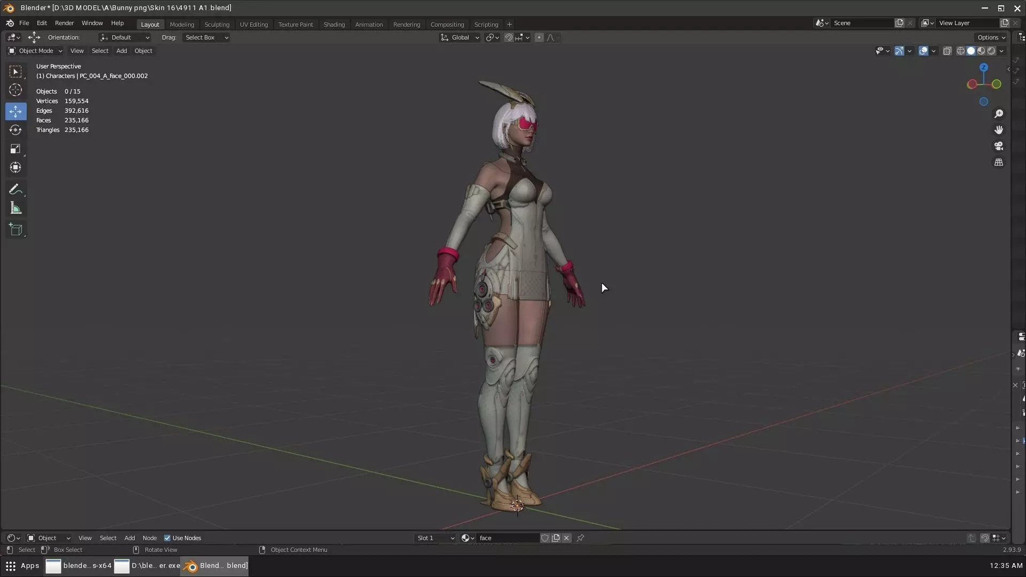Open the Render menu
Image resolution: width=1026 pixels, height=577 pixels.
[x=64, y=24]
